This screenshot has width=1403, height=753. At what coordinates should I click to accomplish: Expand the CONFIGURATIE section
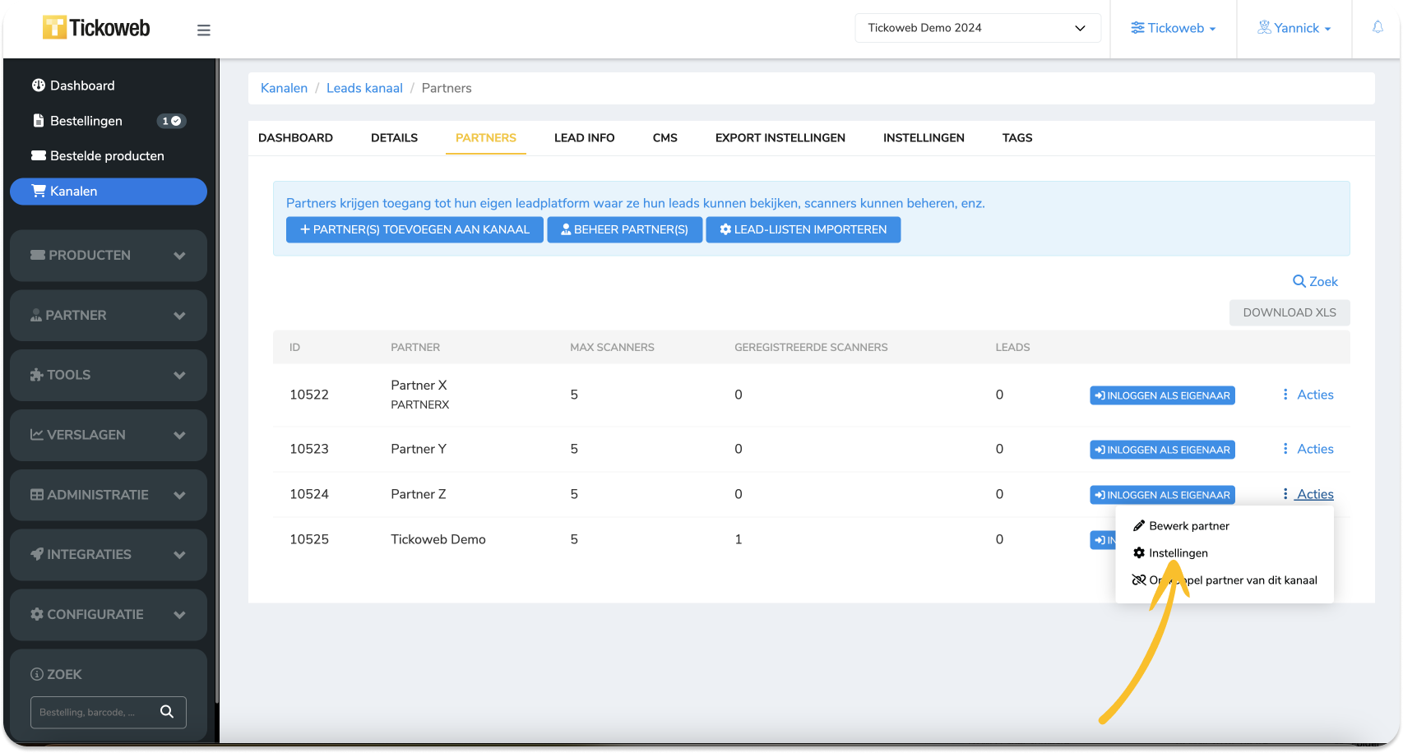(x=109, y=615)
